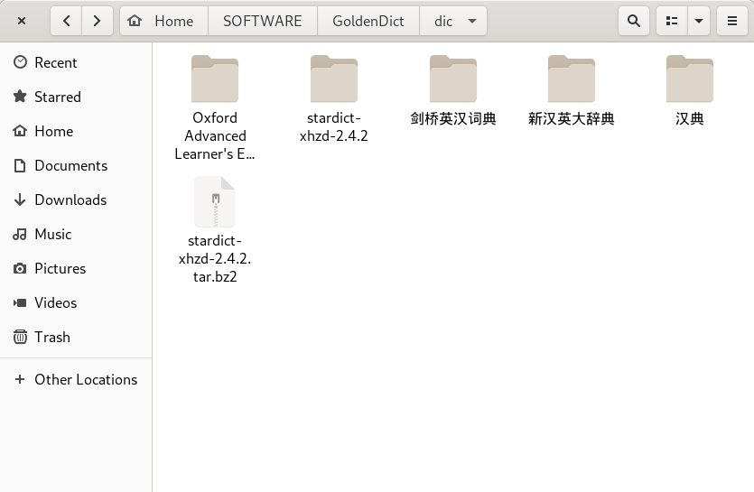Select the 新汉英大辞典 folder icon
This screenshot has width=754, height=492.
click(572, 79)
